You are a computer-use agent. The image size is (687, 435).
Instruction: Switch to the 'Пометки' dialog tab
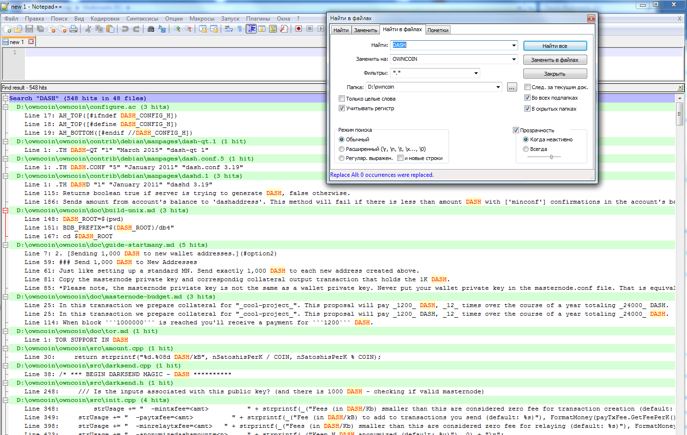pos(438,30)
